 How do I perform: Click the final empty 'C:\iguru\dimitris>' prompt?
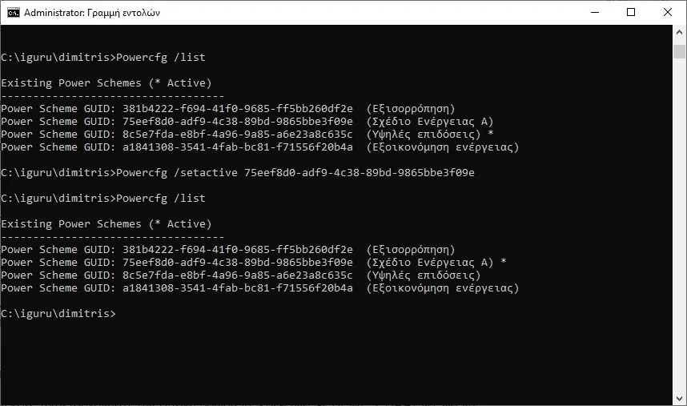pyautogui.click(x=58, y=314)
